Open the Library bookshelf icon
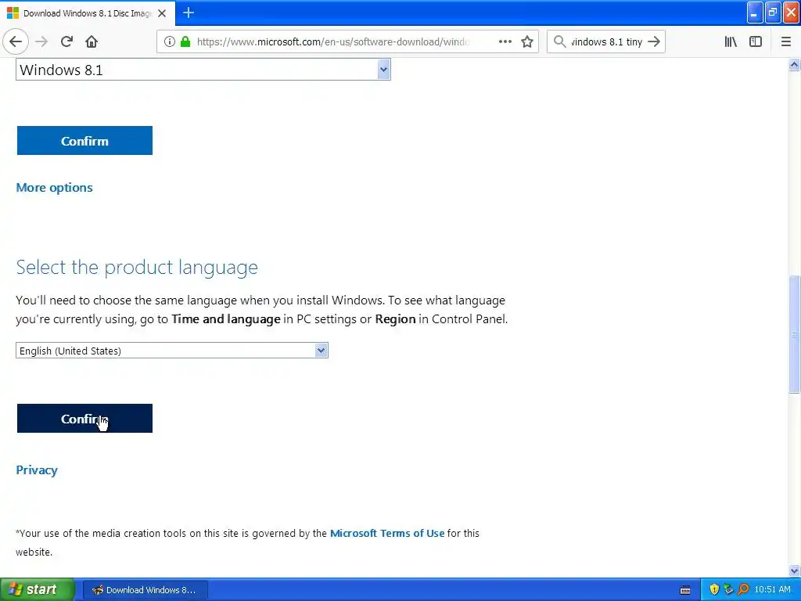 coord(731,42)
